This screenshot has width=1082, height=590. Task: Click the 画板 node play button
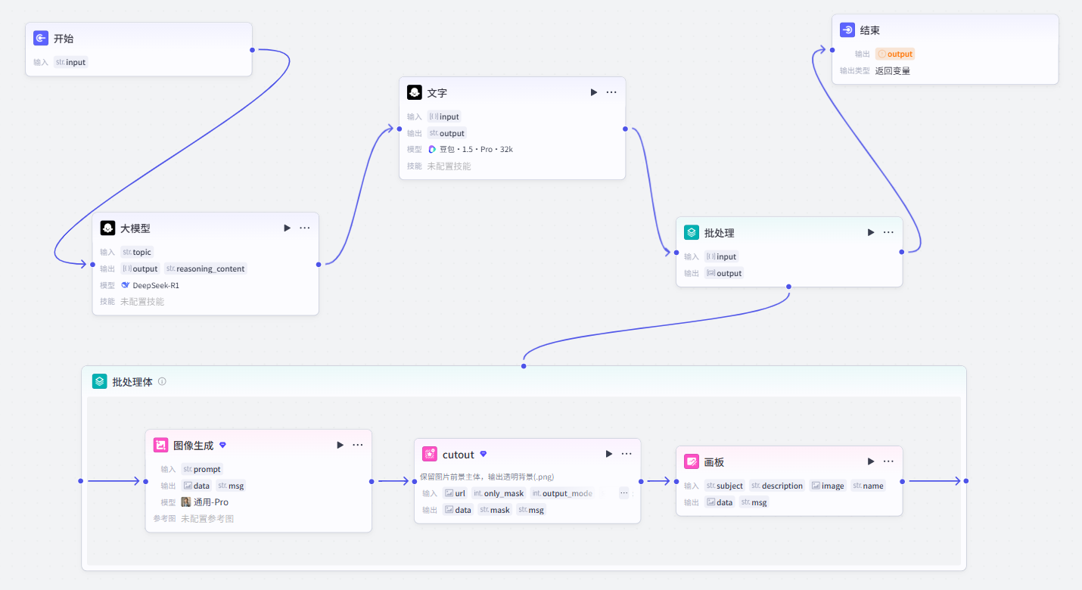[871, 461]
